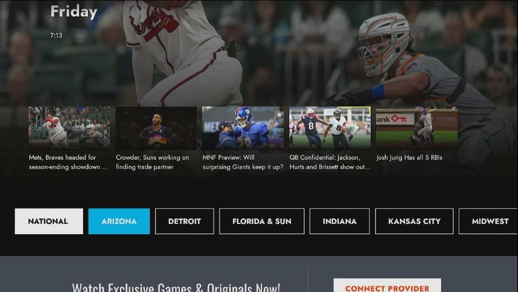Screen dimensions: 518x292
Task: Click the 'Crowder, Suns working on finding trade partner' headline
Action: click(x=152, y=162)
